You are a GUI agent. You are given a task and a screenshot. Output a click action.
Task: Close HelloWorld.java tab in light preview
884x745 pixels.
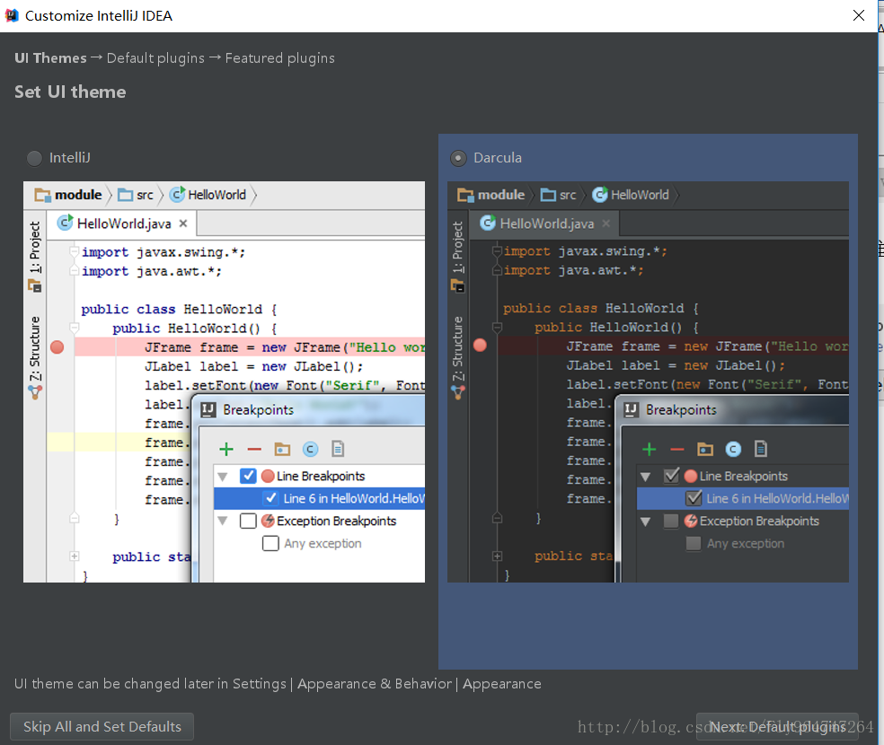click(x=183, y=223)
